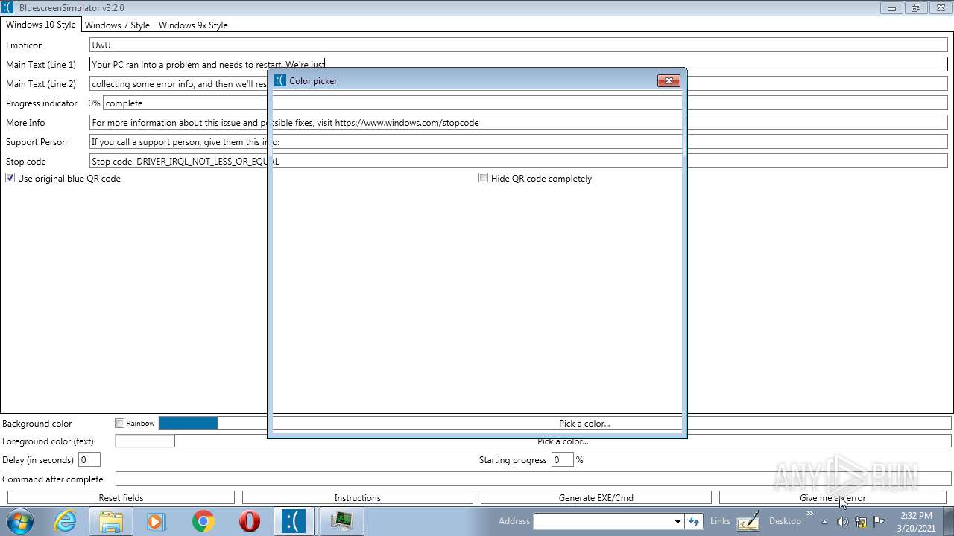Launch Opera browser from the taskbar
This screenshot has height=536, width=954.
coord(250,521)
